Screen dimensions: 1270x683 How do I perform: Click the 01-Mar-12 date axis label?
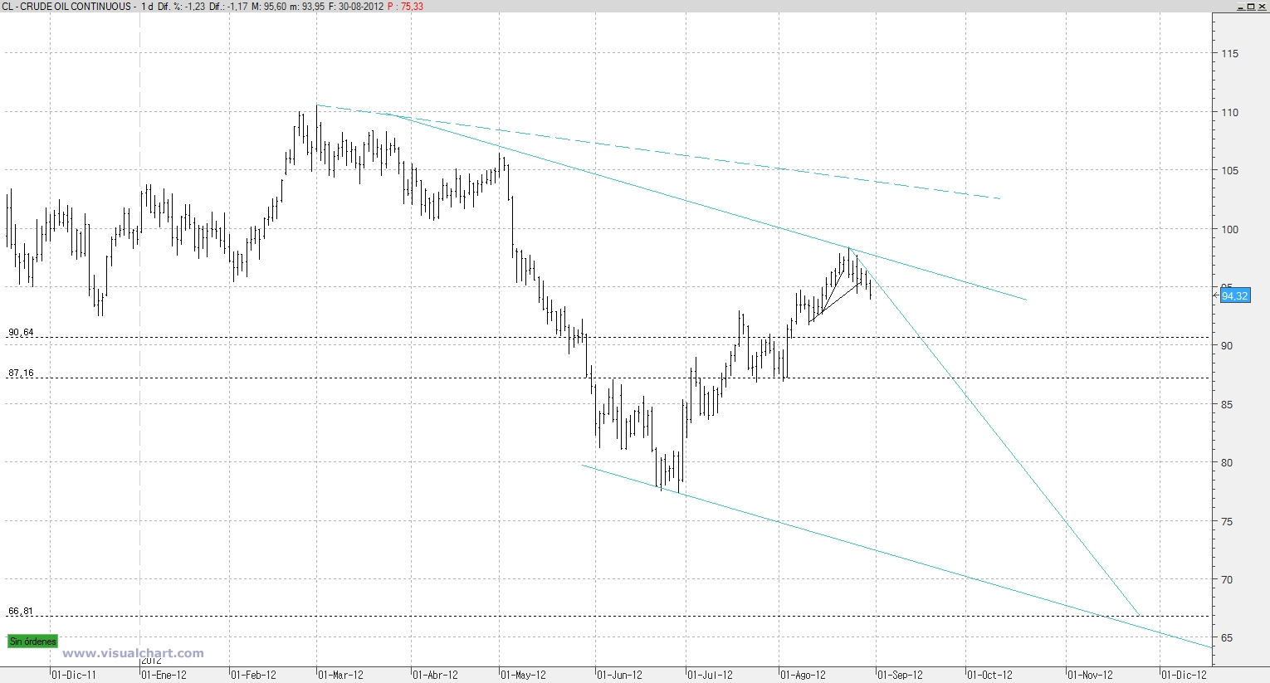[x=340, y=676]
